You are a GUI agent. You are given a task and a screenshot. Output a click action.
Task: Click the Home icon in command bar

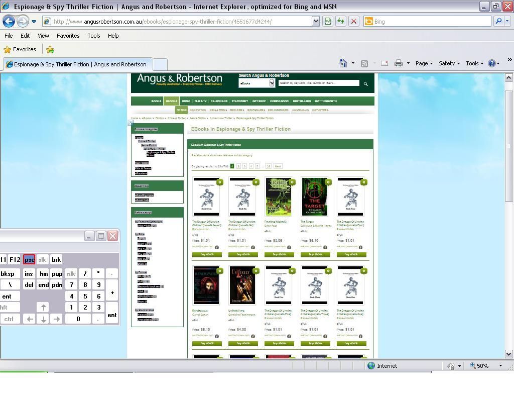tap(343, 63)
